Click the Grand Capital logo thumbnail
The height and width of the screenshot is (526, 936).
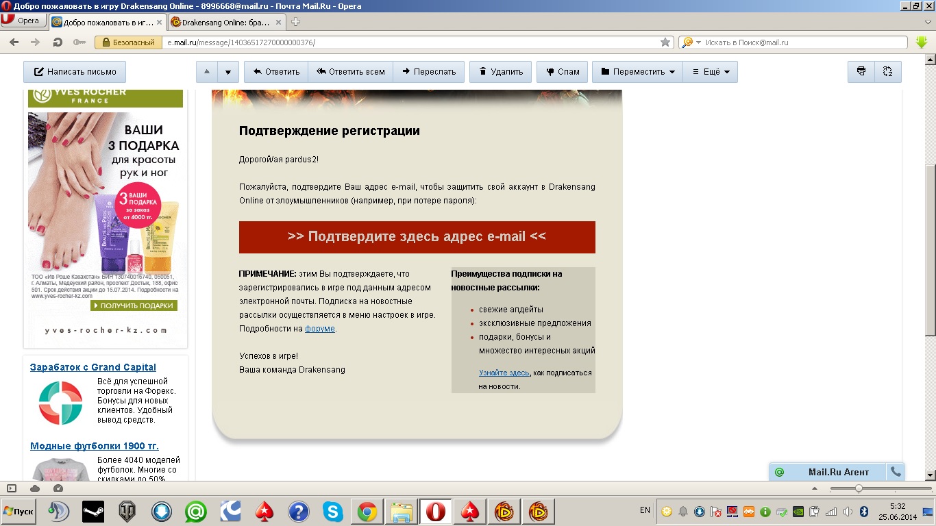(60, 403)
